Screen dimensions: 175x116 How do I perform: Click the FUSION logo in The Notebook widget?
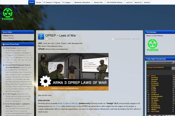click(x=153, y=45)
